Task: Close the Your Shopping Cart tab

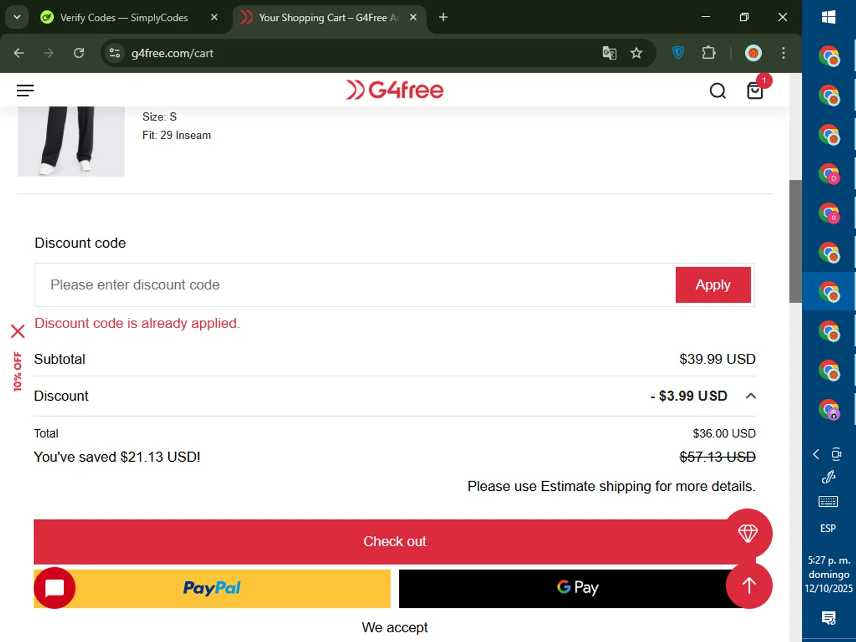Action: (x=413, y=18)
